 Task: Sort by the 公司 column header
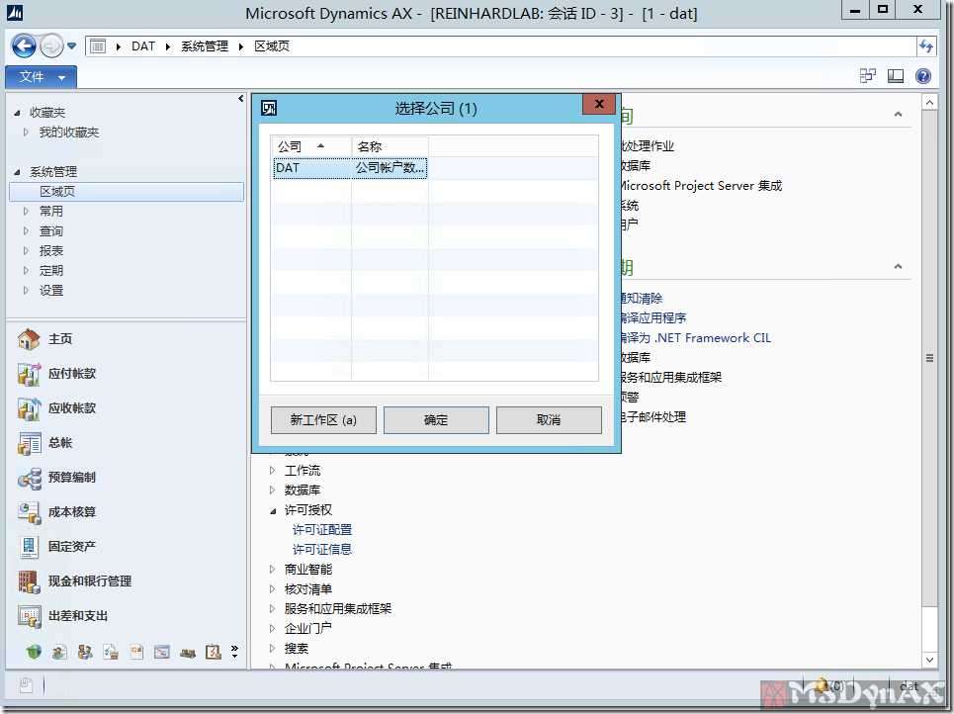point(310,146)
